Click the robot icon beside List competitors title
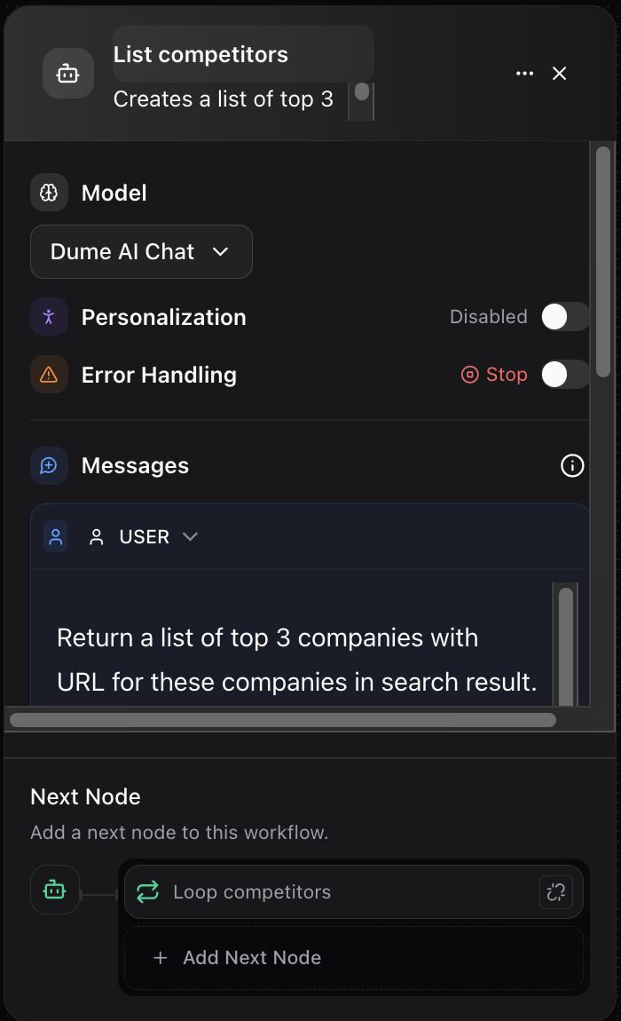Viewport: 621px width, 1021px height. (x=68, y=74)
